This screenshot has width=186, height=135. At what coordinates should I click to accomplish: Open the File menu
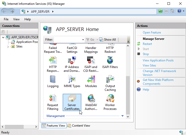point(6,19)
